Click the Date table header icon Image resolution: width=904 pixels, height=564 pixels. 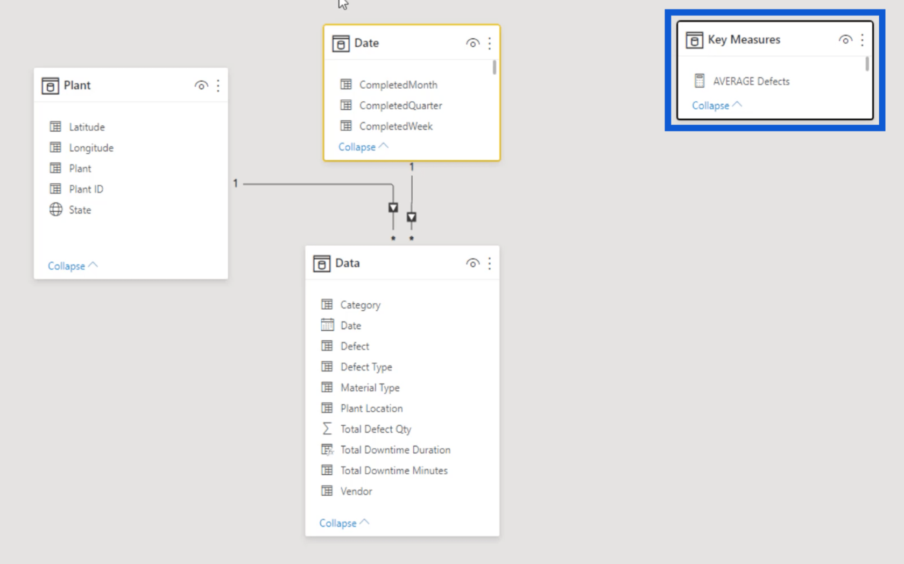(x=341, y=43)
